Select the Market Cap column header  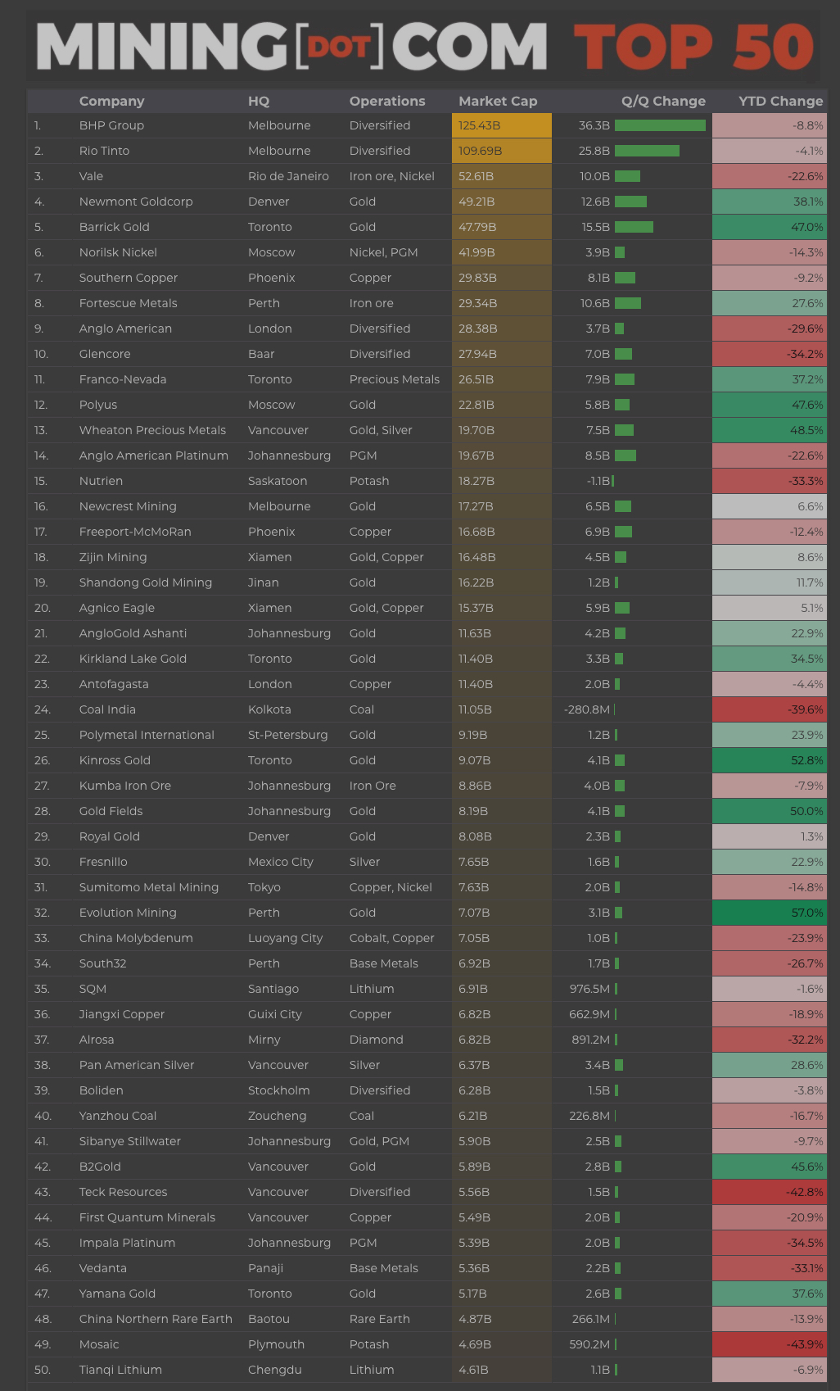coord(498,101)
